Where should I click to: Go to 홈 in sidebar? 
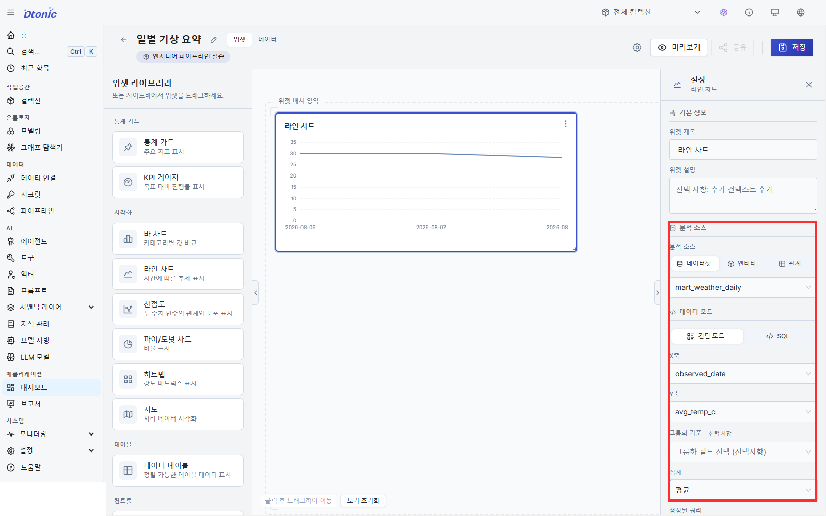tap(51, 35)
